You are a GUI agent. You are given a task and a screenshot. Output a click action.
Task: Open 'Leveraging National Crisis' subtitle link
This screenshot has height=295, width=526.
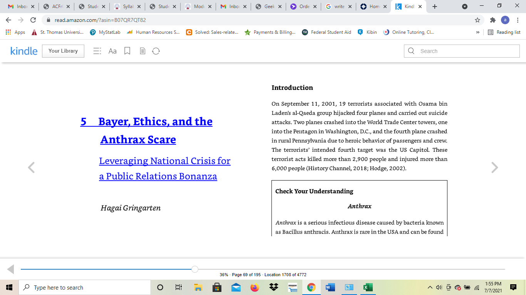click(x=165, y=168)
